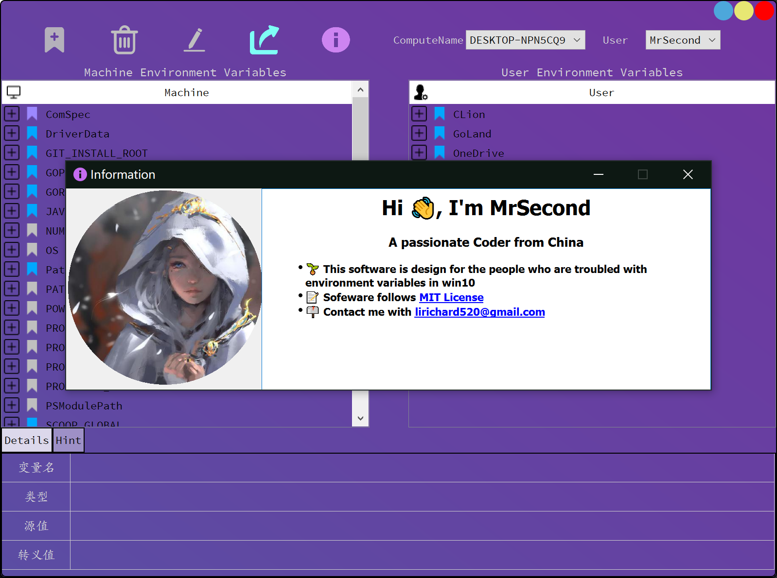The height and width of the screenshot is (578, 777).
Task: Click the bookmark icon beside PSModulePath
Action: click(32, 405)
